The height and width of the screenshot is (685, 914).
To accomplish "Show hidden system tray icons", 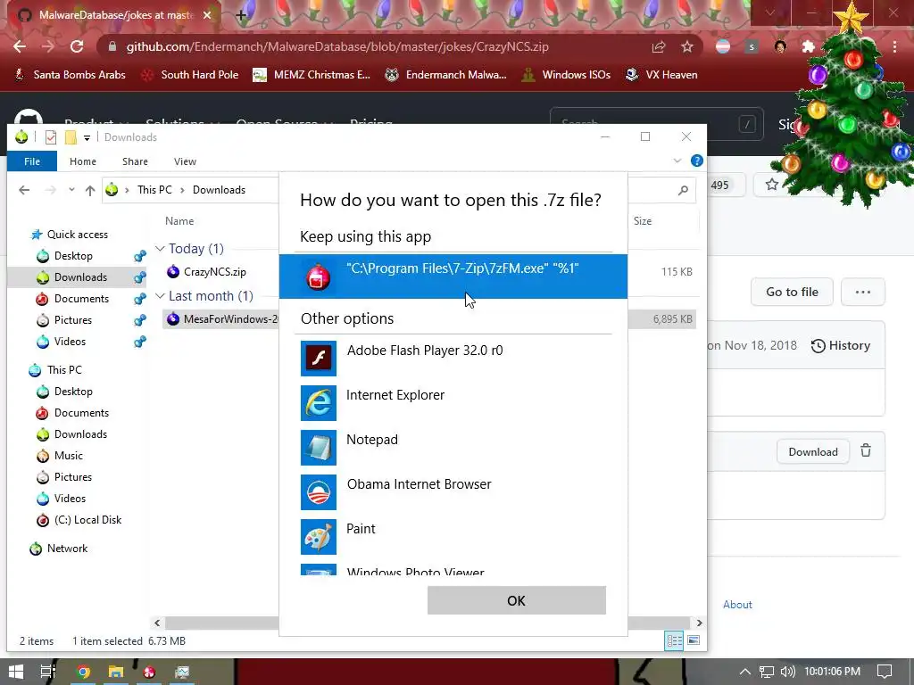I will (x=745, y=672).
